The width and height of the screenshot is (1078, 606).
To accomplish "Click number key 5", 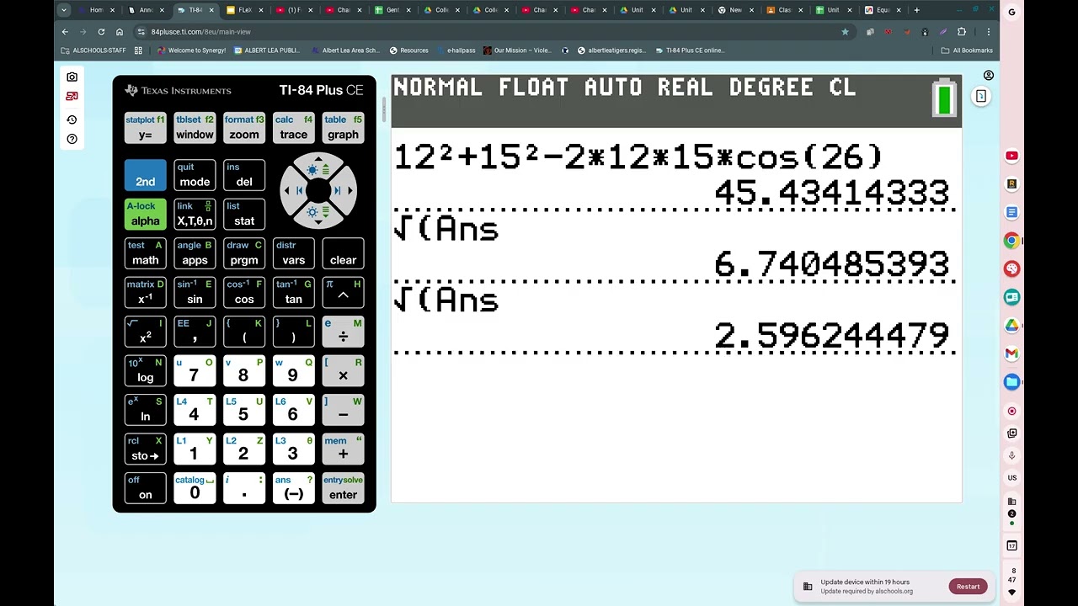I will pyautogui.click(x=244, y=409).
